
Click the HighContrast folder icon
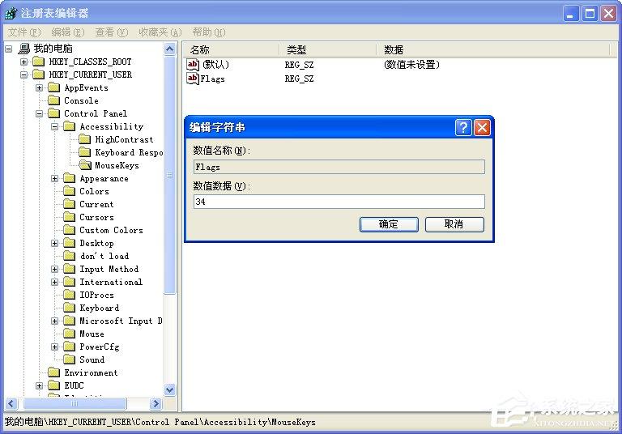point(84,139)
